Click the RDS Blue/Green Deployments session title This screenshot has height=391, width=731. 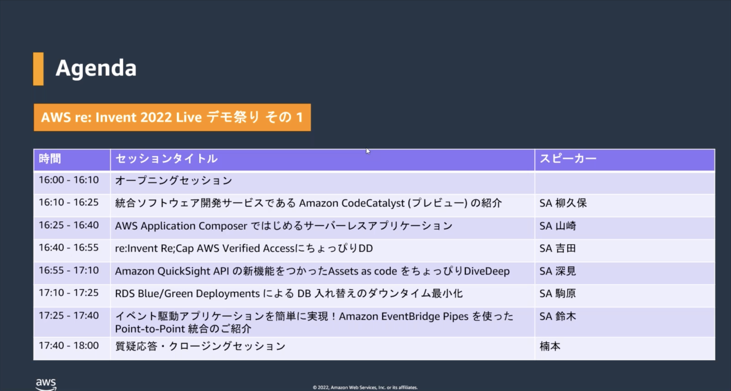tap(288, 294)
